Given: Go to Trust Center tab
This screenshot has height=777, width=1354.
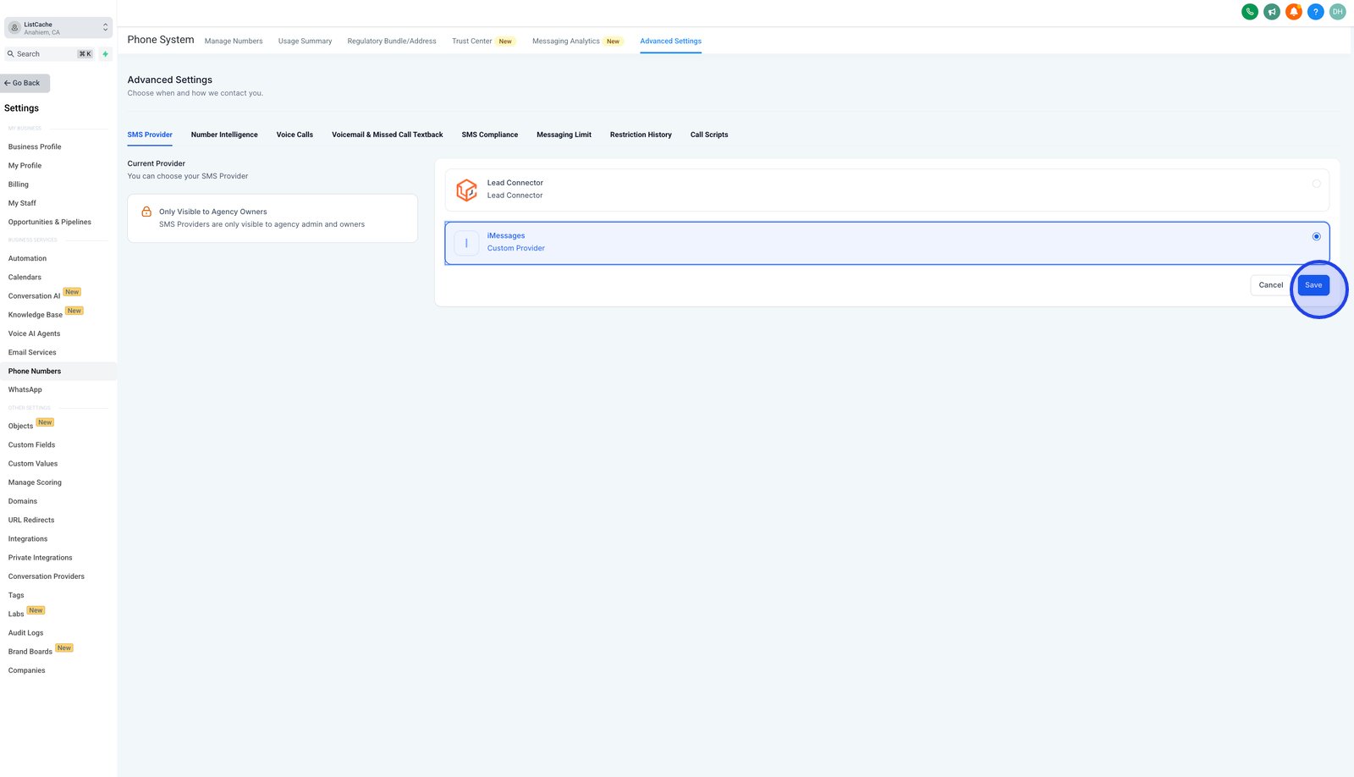Looking at the screenshot, I should coord(471,41).
